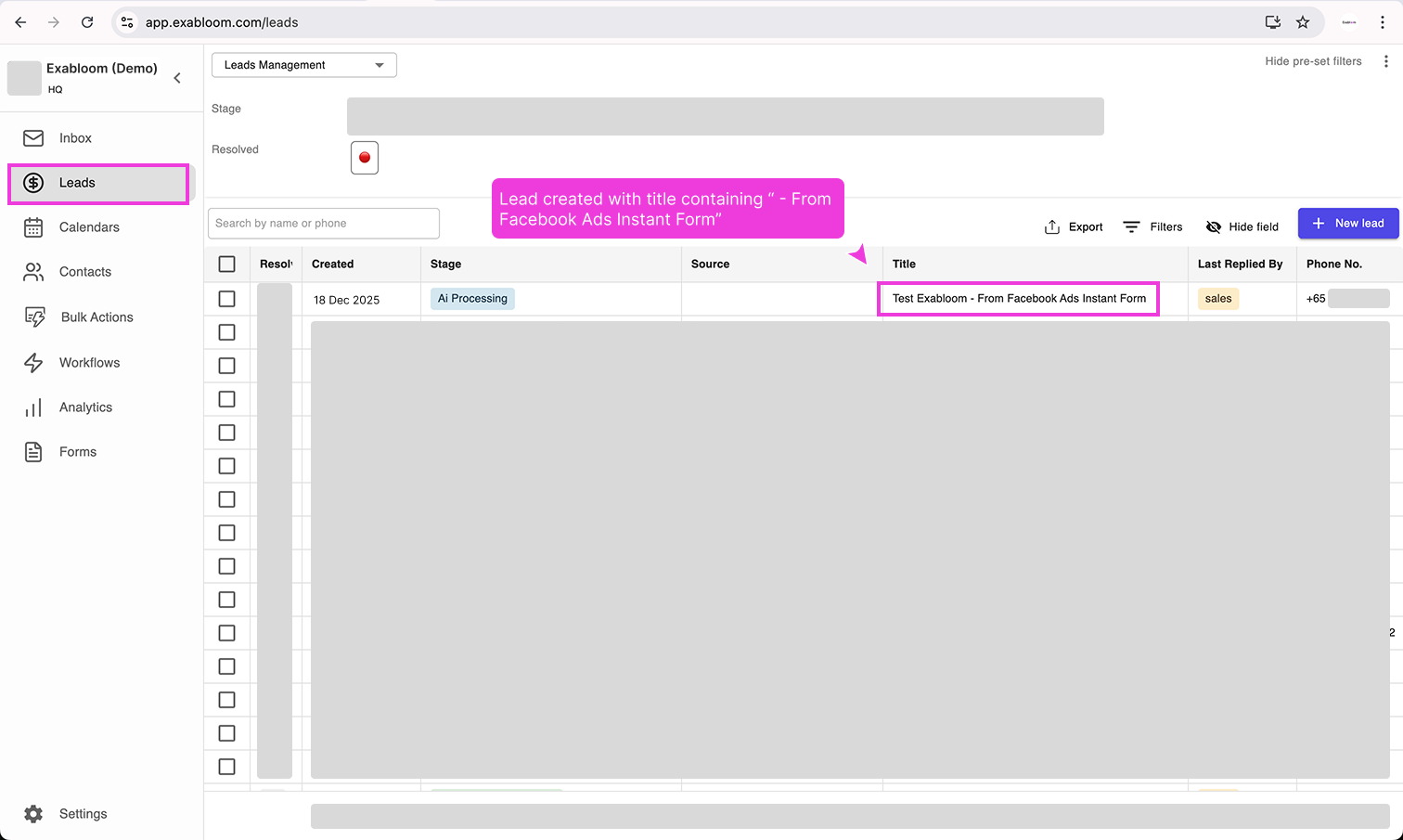Viewport: 1403px width, 840px height.
Task: Open the Leads Management dropdown
Action: click(x=303, y=65)
